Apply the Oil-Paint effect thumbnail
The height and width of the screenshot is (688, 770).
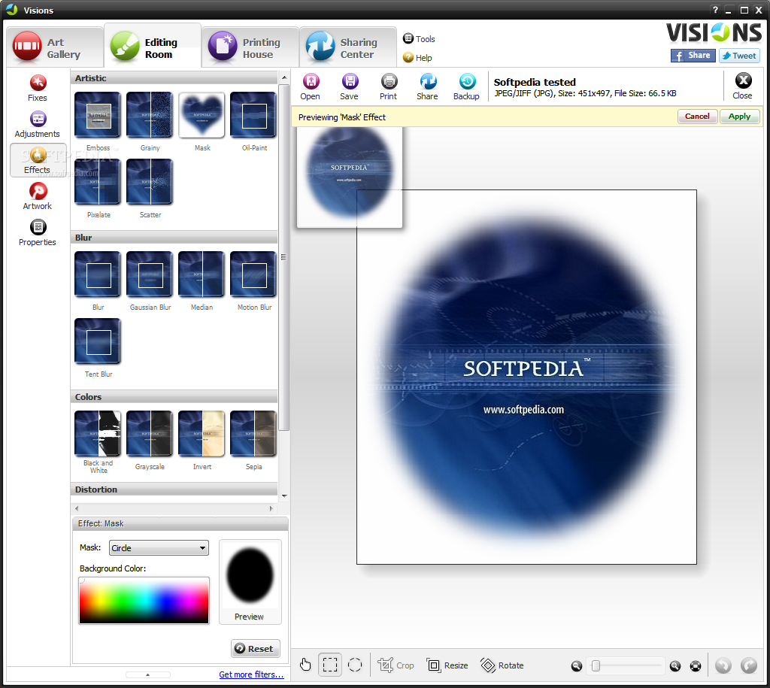click(253, 115)
